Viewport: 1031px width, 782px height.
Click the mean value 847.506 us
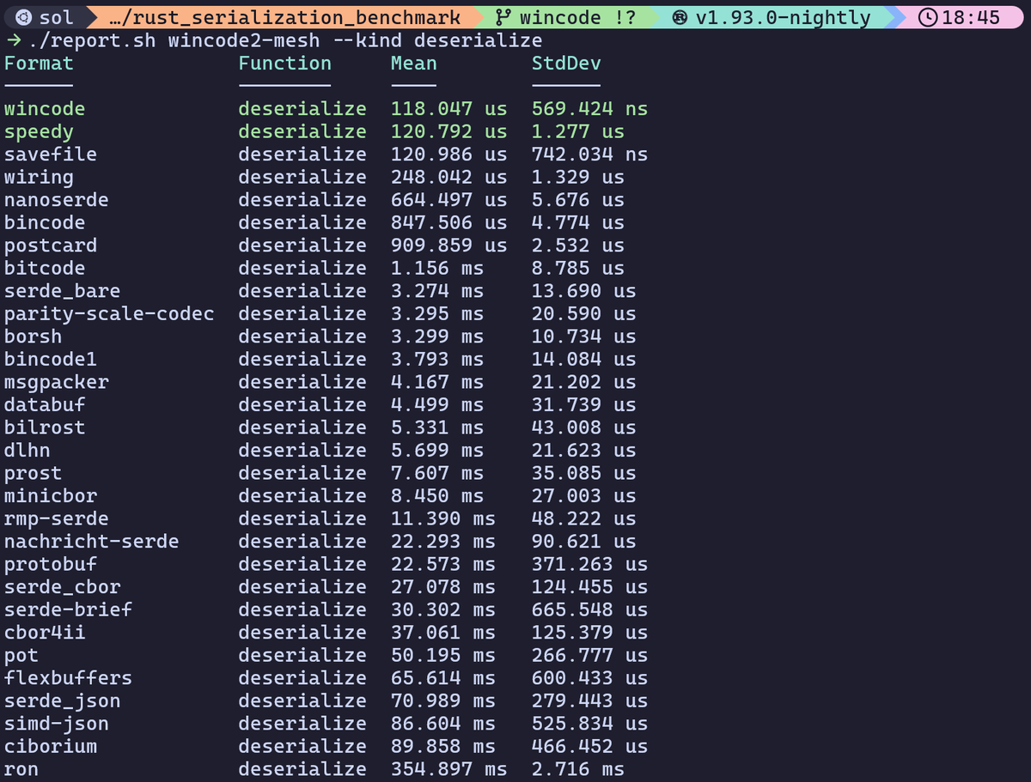click(x=449, y=222)
